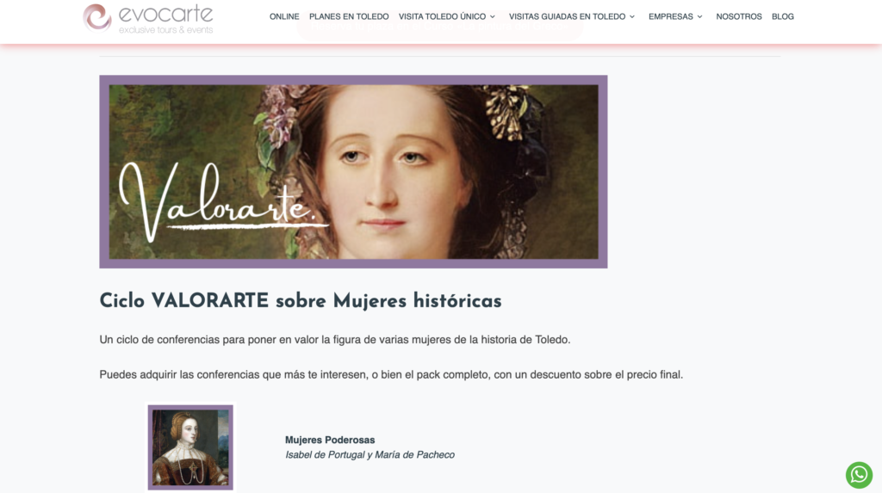The height and width of the screenshot is (493, 882).
Task: Expand the Visitas Guiadas en Toledo chevron
Action: pos(631,17)
